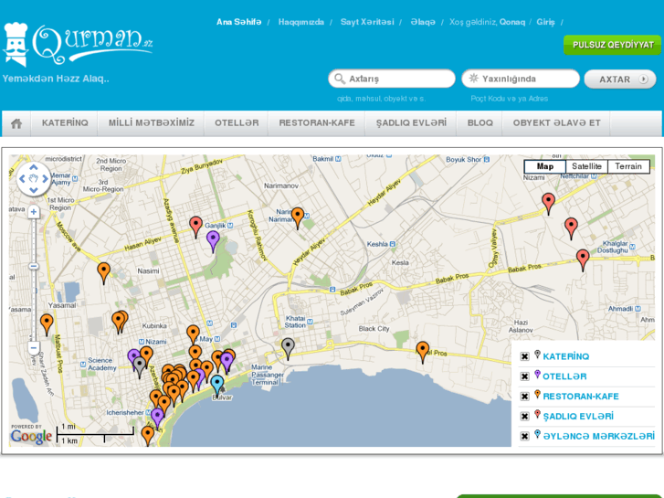
Task: Switch map view to Terrain
Action: [x=628, y=166]
